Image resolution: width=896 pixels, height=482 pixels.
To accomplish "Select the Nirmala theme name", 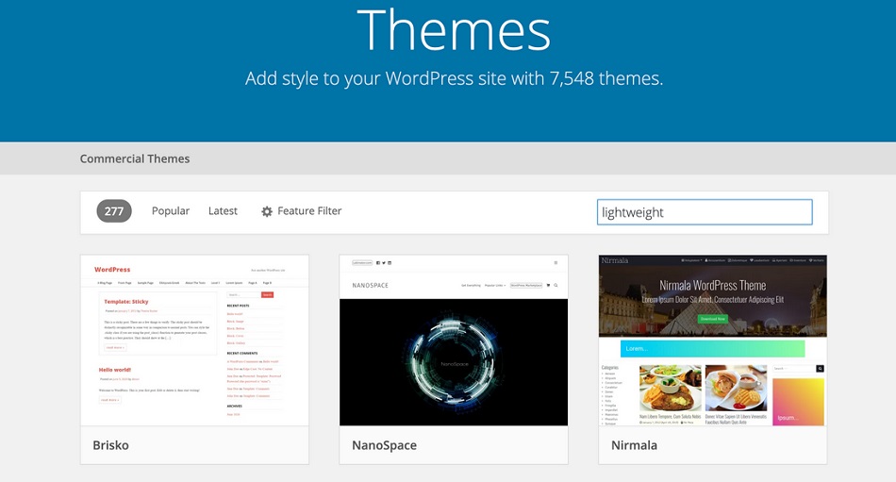I will click(634, 445).
